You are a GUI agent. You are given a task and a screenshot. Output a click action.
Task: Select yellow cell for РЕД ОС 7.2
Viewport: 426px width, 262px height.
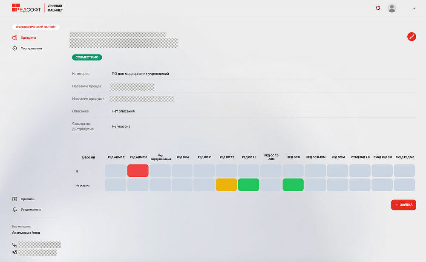point(226,185)
